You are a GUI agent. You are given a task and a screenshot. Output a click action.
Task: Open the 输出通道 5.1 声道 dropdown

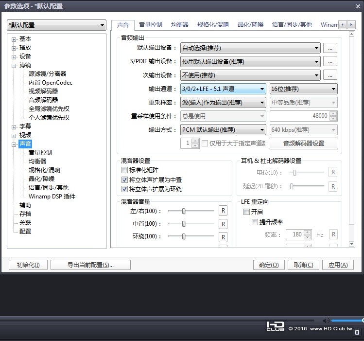(223, 89)
